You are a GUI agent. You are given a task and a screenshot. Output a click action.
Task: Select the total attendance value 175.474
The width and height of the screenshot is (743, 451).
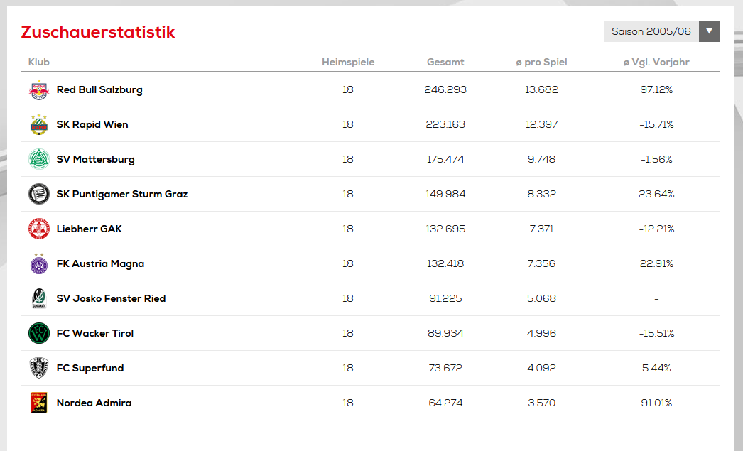coord(445,159)
